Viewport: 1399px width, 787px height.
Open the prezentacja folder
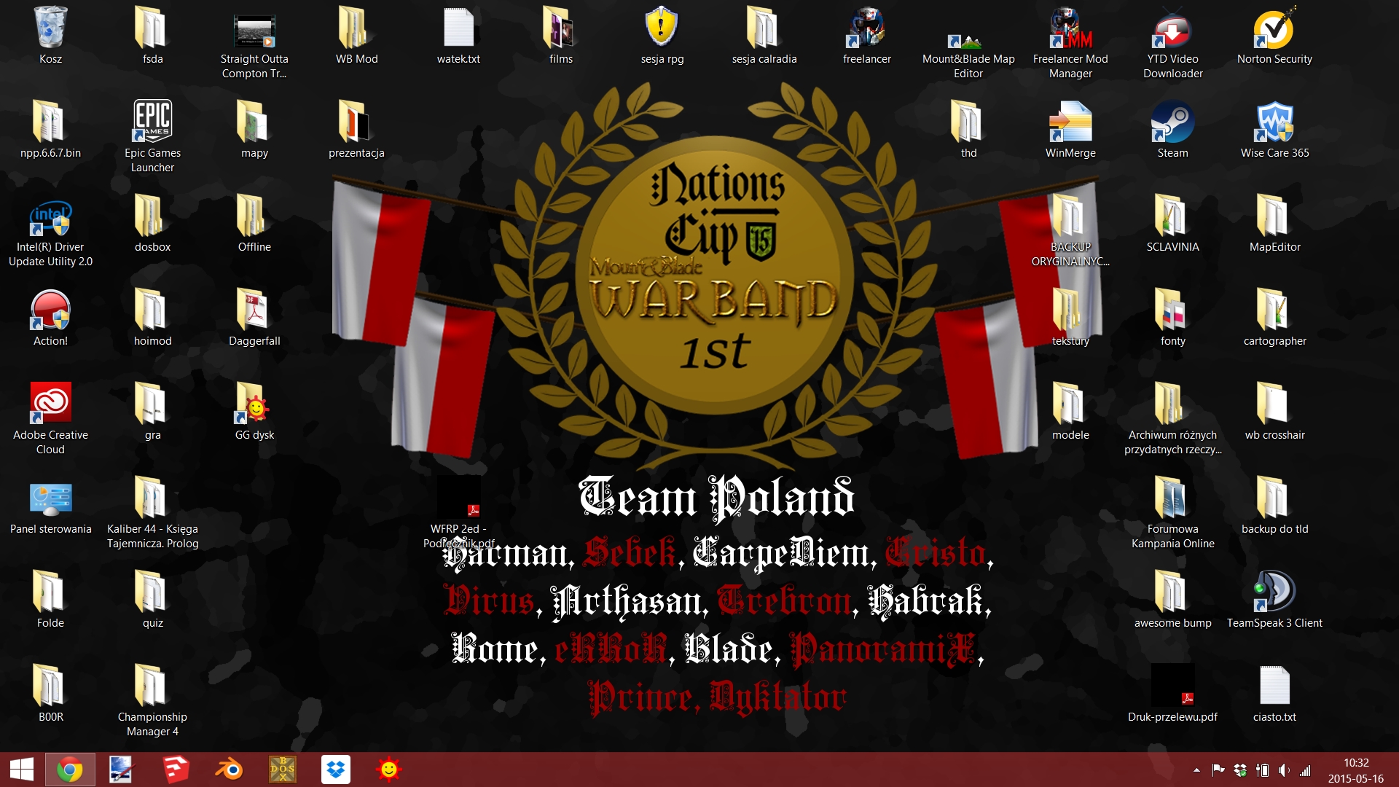click(x=356, y=130)
